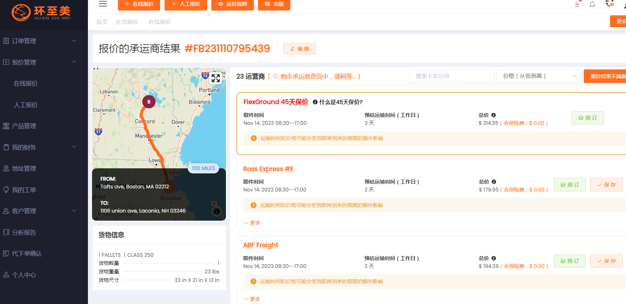
Task: Click the notification bell icon
Action: pos(592,4)
